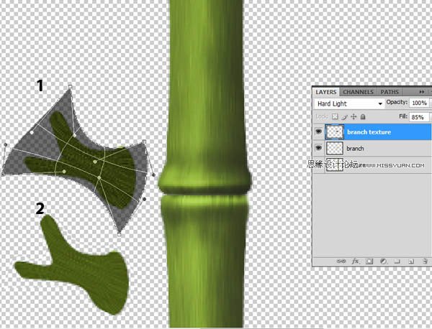This screenshot has width=432, height=329.
Task: Add a layer mask
Action: coord(369,261)
